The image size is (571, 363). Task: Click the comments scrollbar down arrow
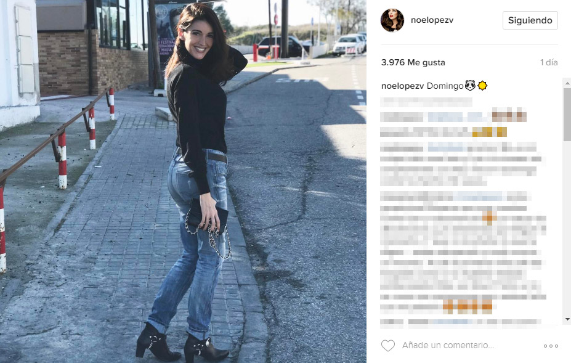(567, 319)
